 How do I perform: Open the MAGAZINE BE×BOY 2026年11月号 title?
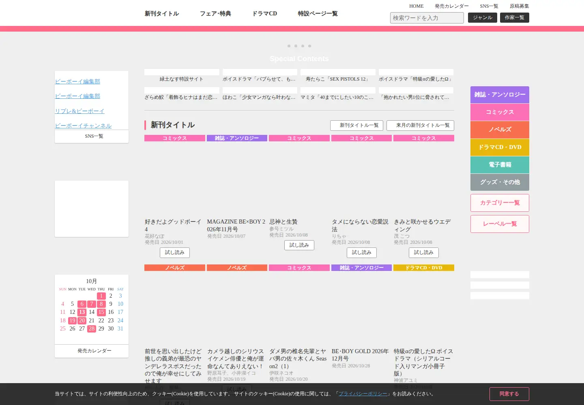(x=236, y=226)
